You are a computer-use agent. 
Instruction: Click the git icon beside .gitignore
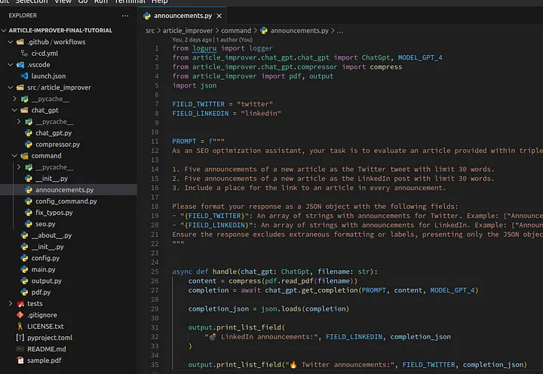click(x=20, y=314)
